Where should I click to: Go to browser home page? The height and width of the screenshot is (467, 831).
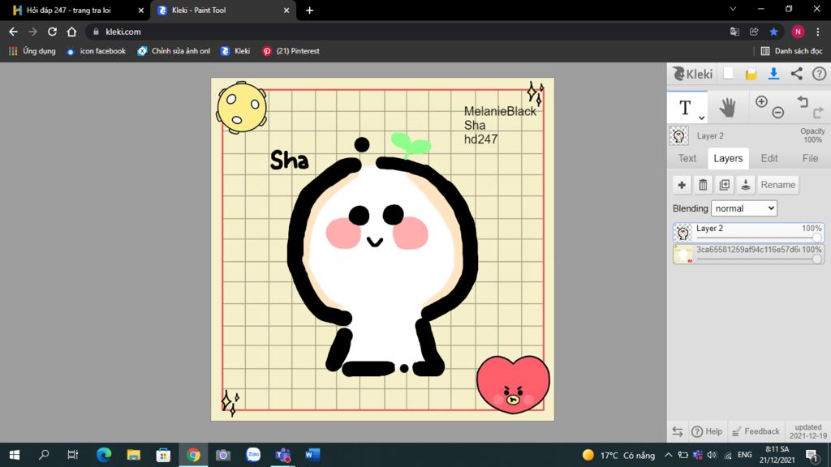click(x=71, y=32)
